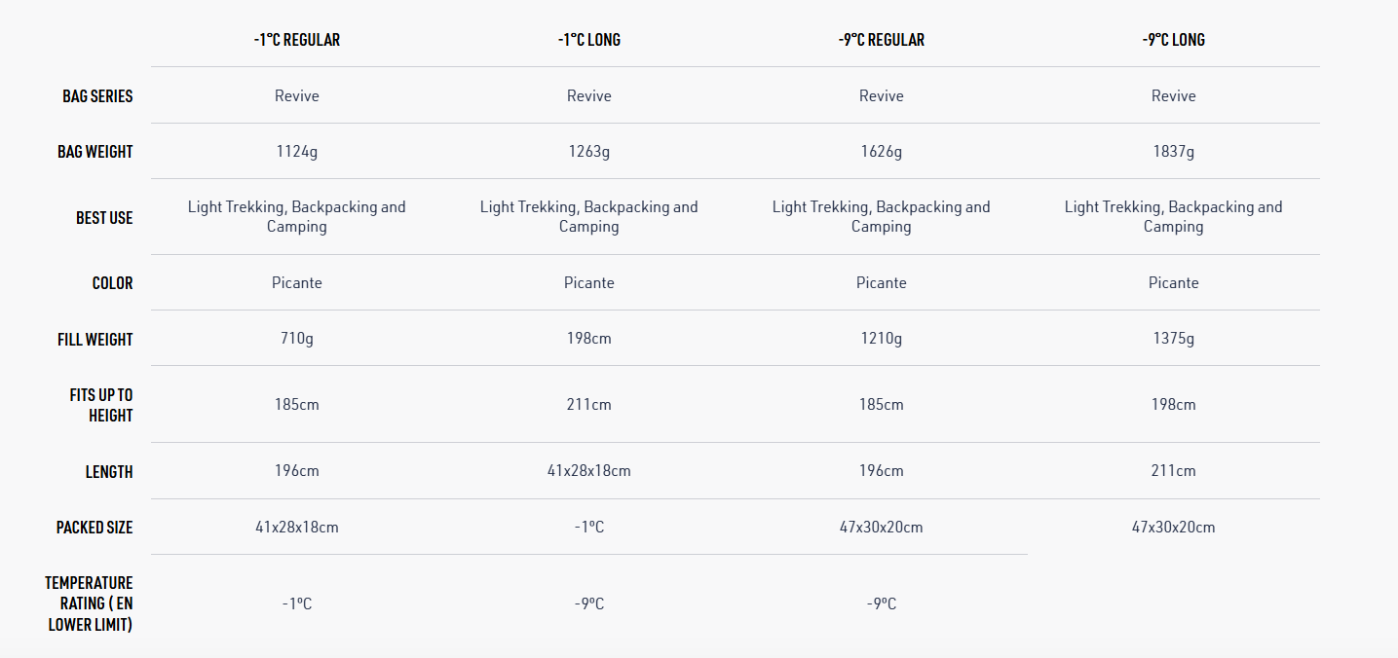Click the 1124g bag weight value
This screenshot has width=1398, height=658.
click(x=296, y=152)
